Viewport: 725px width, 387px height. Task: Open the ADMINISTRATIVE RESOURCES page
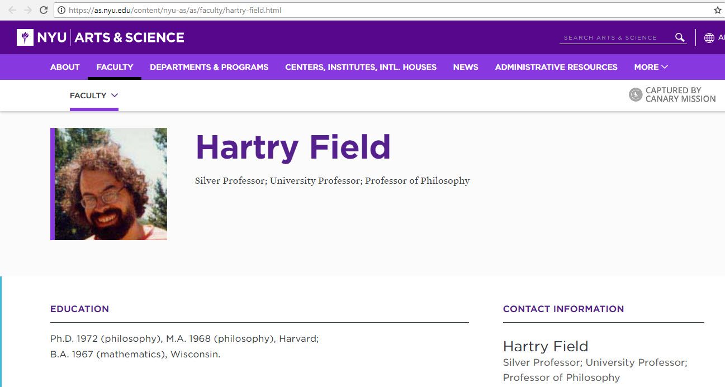(556, 67)
